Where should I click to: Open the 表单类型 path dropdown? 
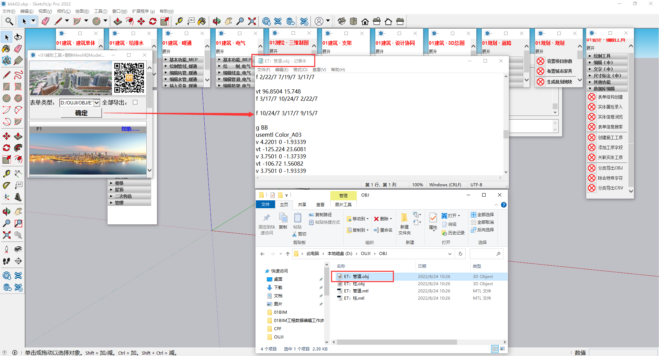(x=96, y=103)
